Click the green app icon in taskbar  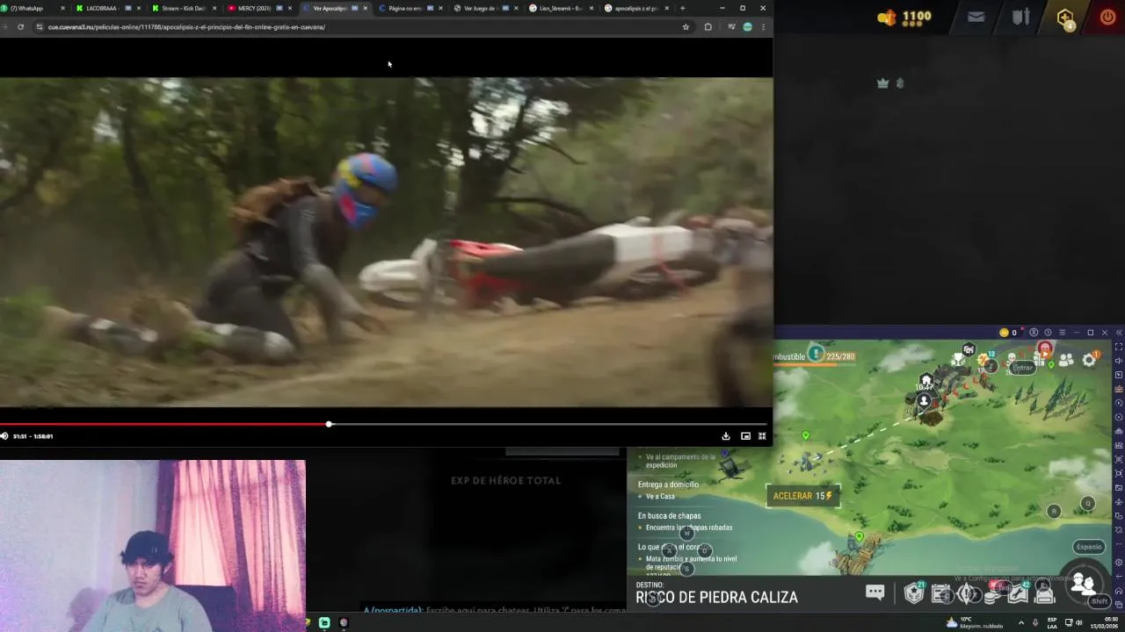[324, 622]
